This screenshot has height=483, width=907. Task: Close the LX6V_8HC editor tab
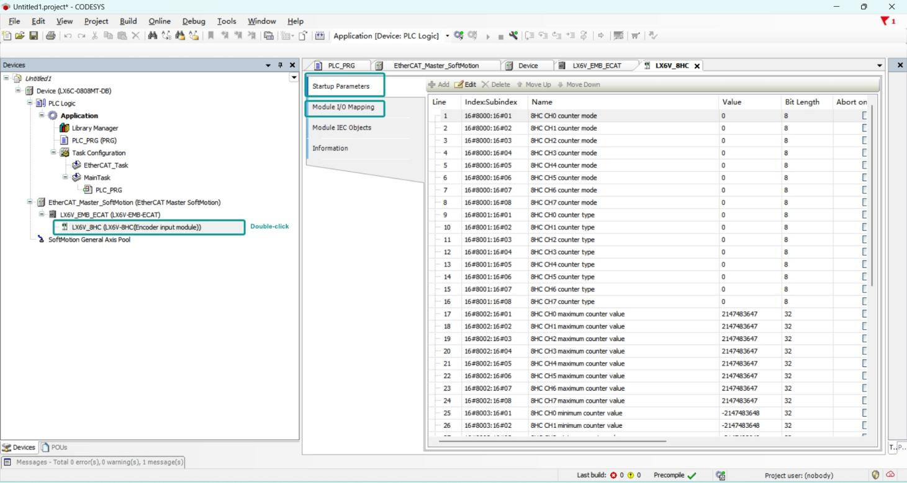pos(697,66)
